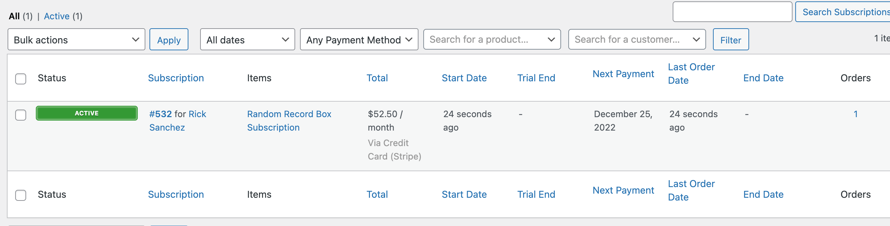Image resolution: width=890 pixels, height=226 pixels.
Task: Focus the subscription search text field
Action: 732,12
